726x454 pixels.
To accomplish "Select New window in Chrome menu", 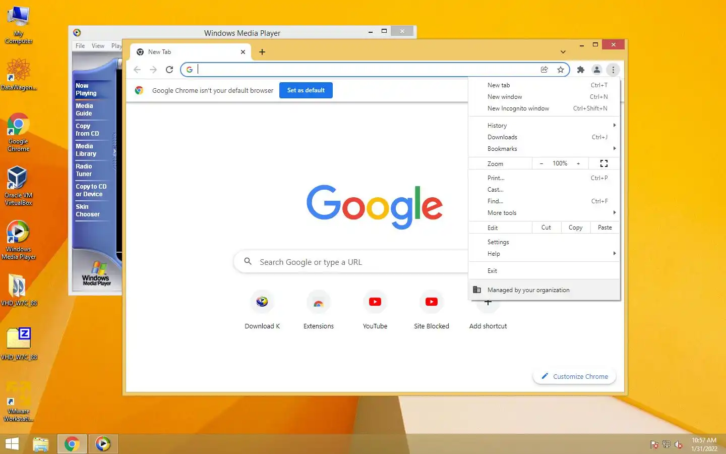I will coord(544,97).
